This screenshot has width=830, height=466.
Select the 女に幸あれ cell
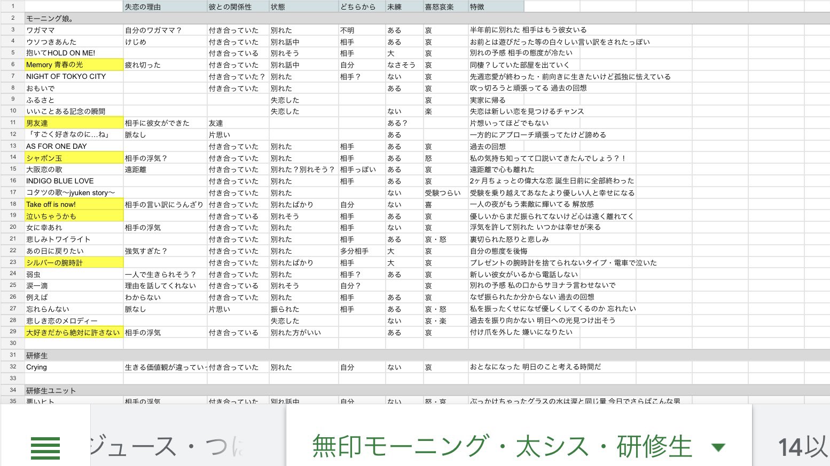point(74,228)
